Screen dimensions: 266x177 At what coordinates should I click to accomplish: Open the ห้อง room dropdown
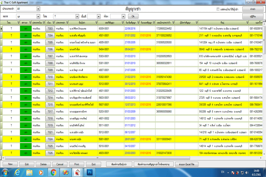pos(124,16)
